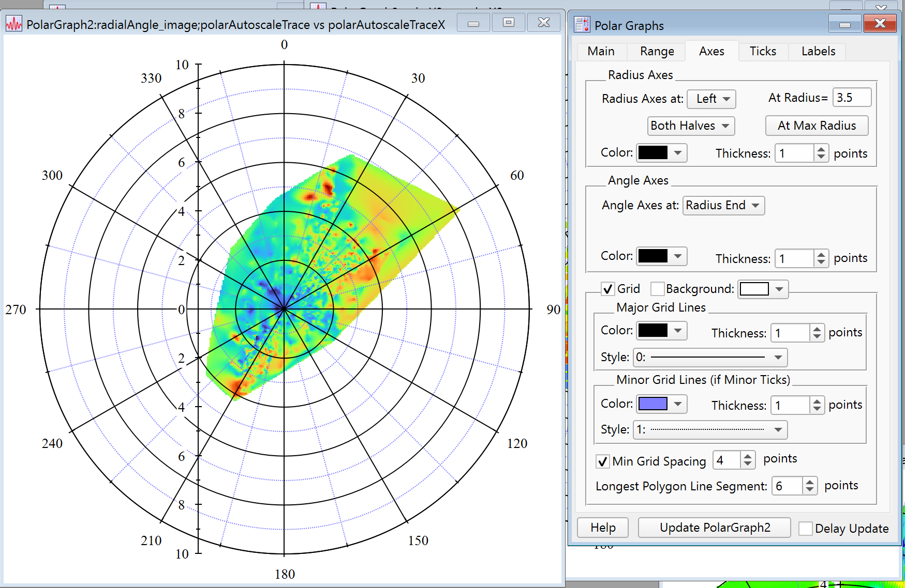905x588 pixels.
Task: Uncheck Min Grid Spacing
Action: coord(602,461)
